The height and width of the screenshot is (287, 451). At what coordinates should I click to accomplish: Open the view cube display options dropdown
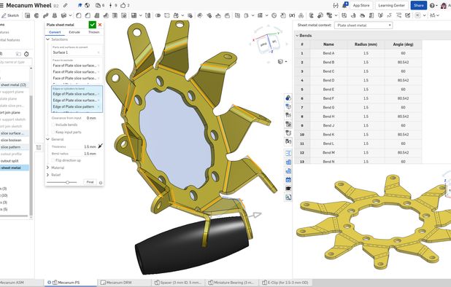tap(282, 62)
